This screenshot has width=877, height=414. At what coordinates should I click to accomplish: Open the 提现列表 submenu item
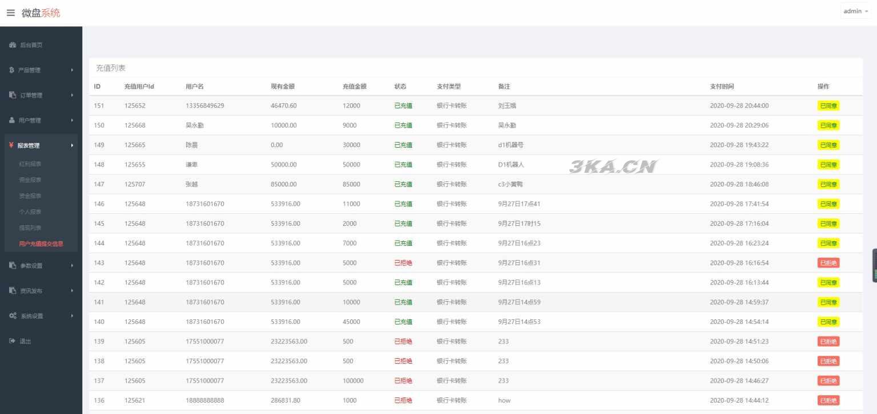[x=30, y=228]
